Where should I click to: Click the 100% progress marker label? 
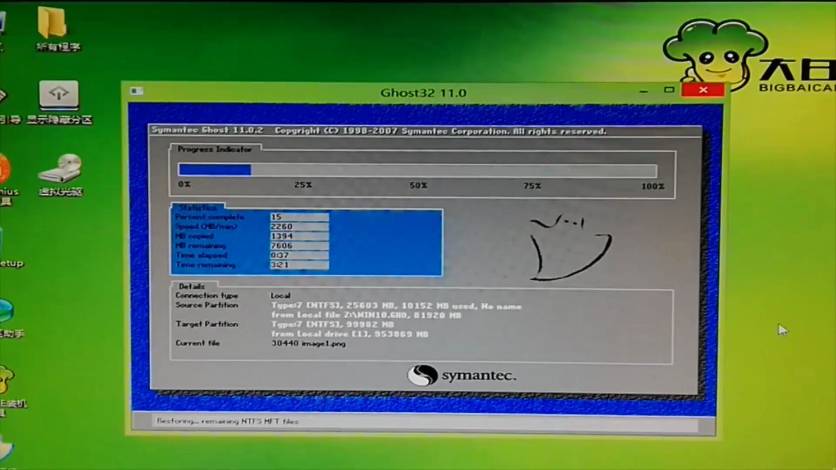tap(653, 186)
